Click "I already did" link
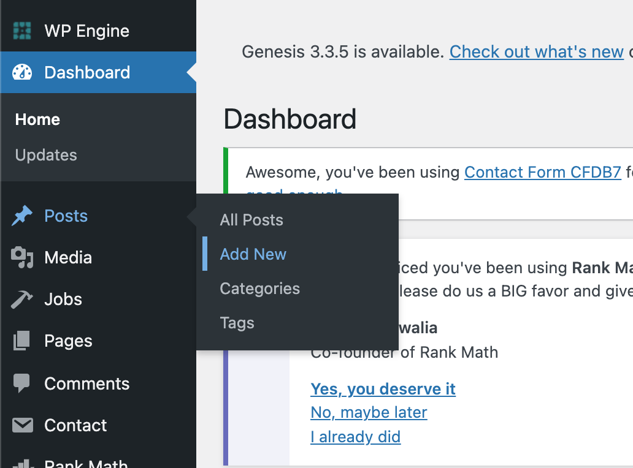The height and width of the screenshot is (468, 633). pos(356,437)
